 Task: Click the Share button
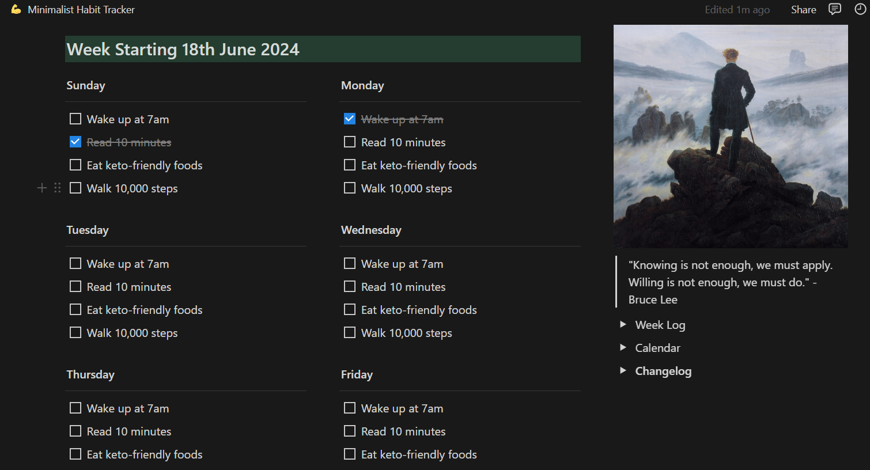[x=803, y=10]
